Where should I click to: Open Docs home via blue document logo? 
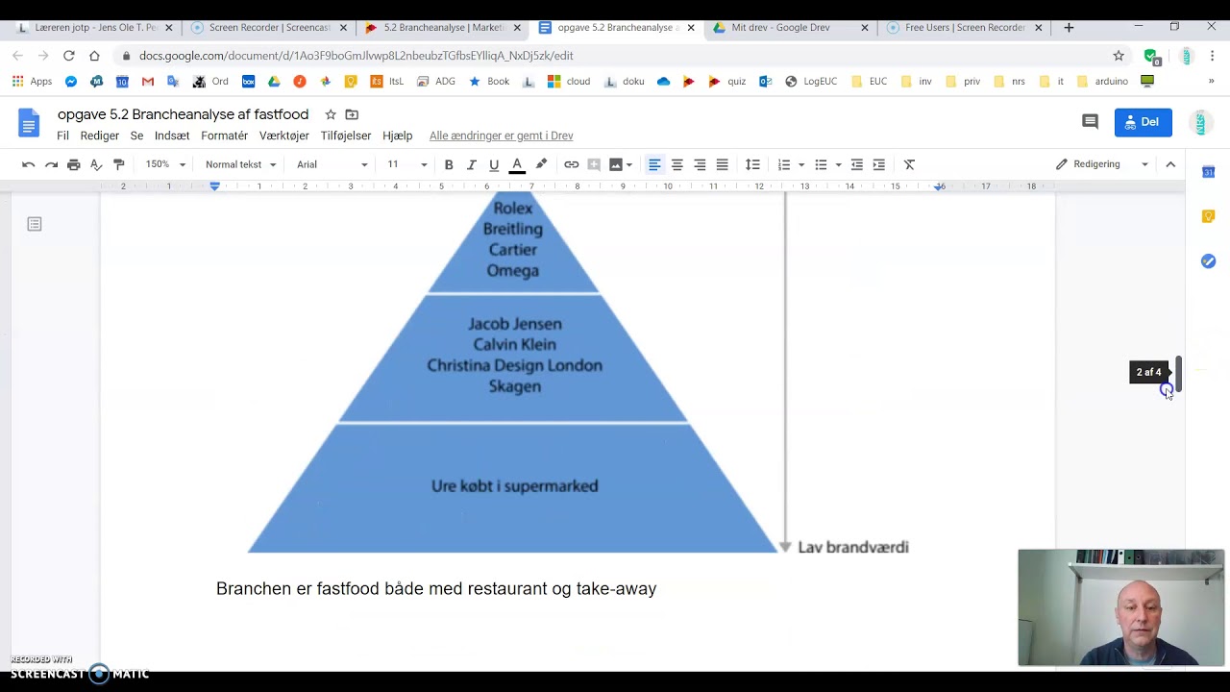(29, 123)
